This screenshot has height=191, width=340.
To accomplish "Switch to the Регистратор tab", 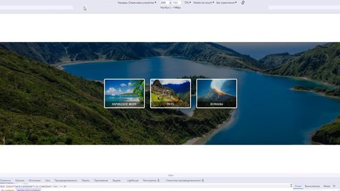I will (151, 180).
